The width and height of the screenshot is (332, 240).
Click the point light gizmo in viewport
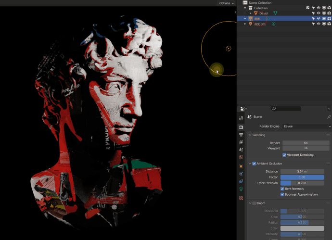[x=229, y=49]
